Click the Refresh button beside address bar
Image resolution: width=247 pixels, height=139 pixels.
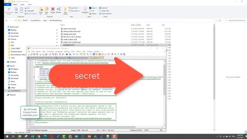point(220,20)
